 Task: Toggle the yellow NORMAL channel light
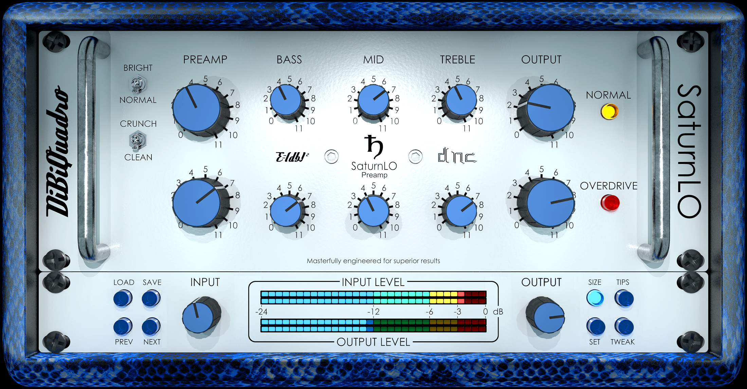click(609, 111)
